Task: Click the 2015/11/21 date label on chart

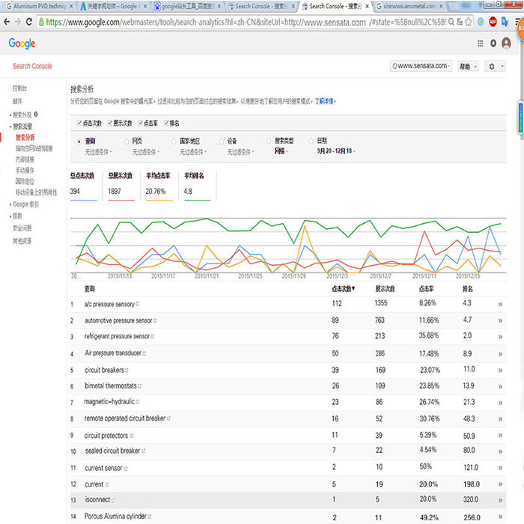Action: tap(207, 276)
